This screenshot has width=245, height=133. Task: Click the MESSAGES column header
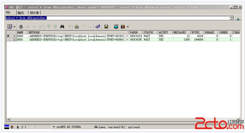point(182,32)
